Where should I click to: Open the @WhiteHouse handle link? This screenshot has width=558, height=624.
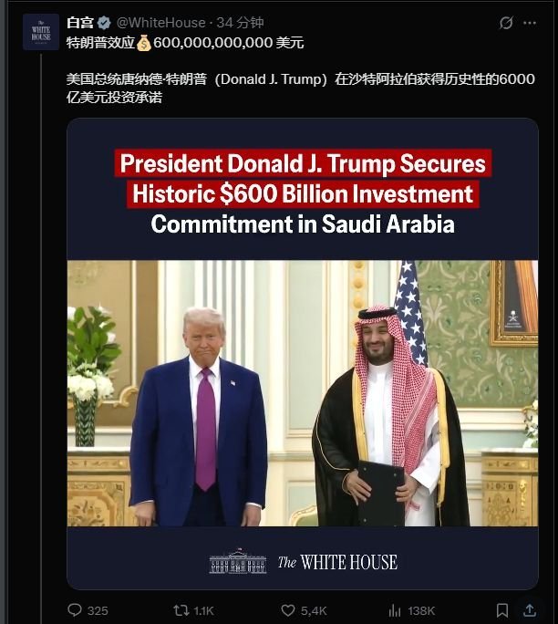point(161,23)
